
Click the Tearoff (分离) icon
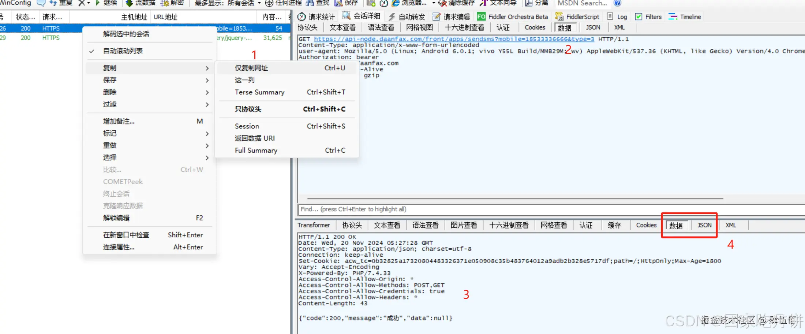pyautogui.click(x=529, y=3)
